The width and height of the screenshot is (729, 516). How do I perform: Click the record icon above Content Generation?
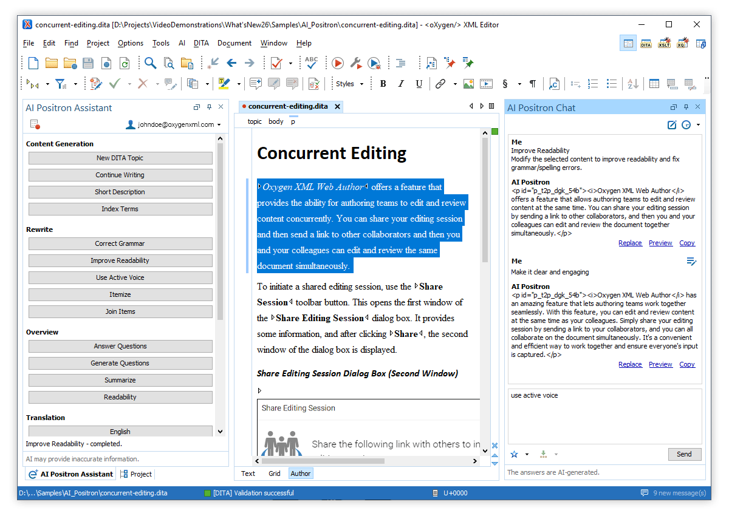(35, 124)
